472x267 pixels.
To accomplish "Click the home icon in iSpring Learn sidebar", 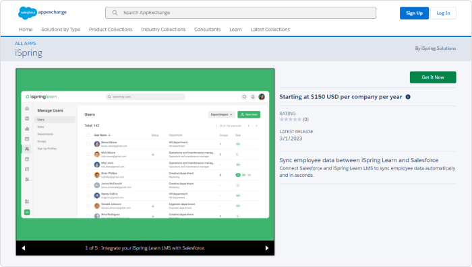I will 27,108.
